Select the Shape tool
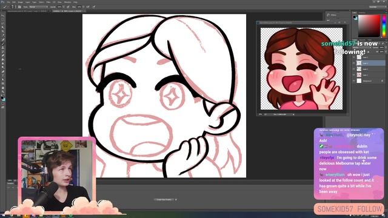Viewport: 388px width, 218px height. pos(3,84)
